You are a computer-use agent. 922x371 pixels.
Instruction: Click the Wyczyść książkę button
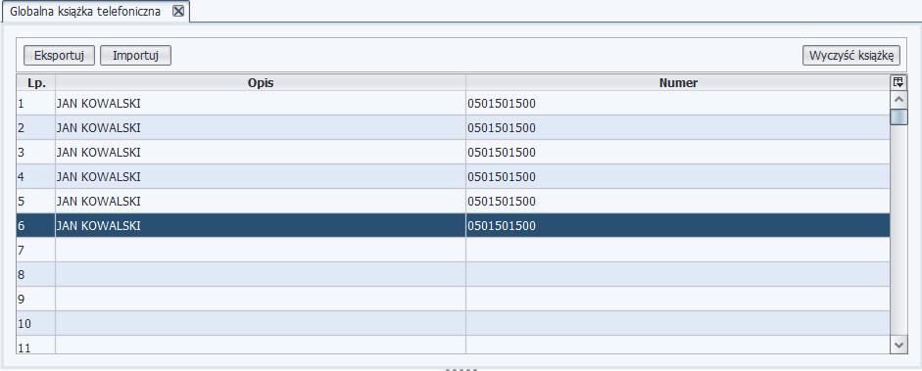[850, 56]
